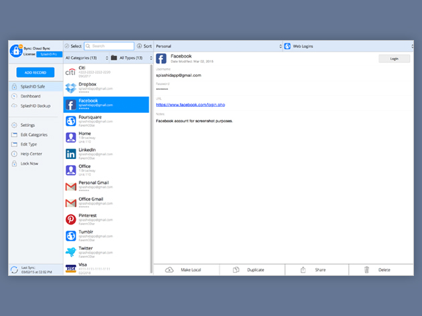Click the Share button
This screenshot has height=316, width=422.
tap(317, 270)
